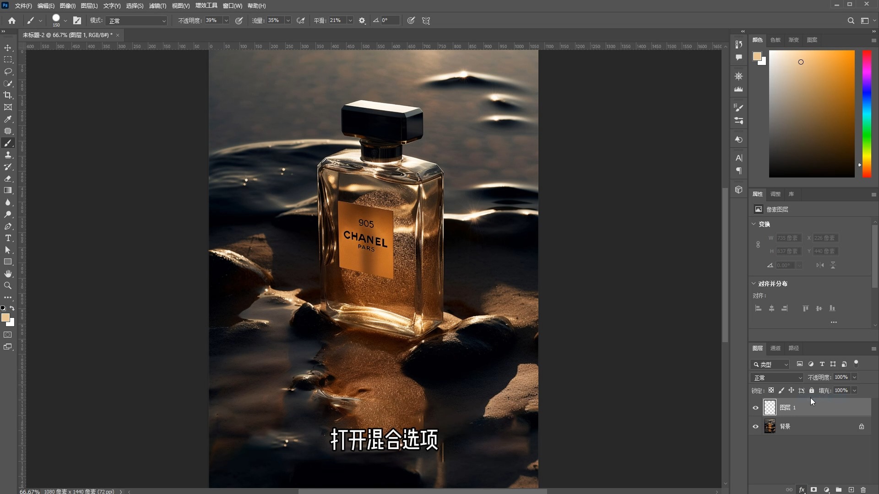Select the Move tool
879x494 pixels.
8,48
